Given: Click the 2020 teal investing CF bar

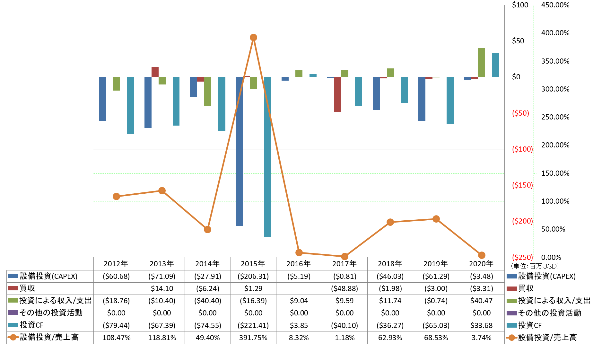Looking at the screenshot, I should [x=496, y=65].
